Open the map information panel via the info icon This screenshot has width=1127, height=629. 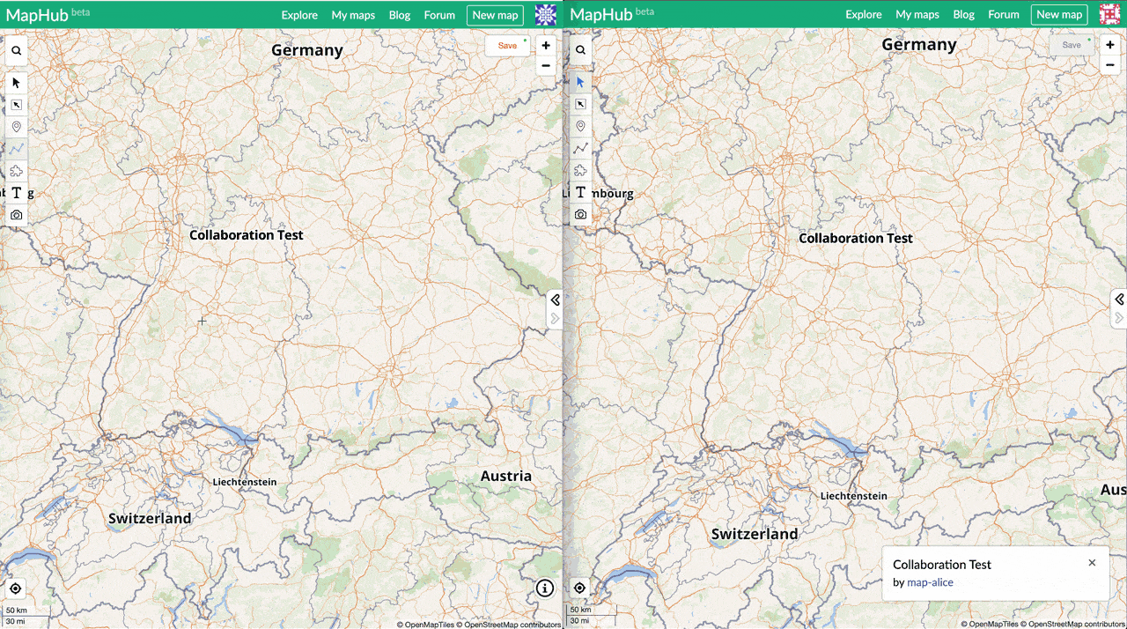click(x=544, y=588)
